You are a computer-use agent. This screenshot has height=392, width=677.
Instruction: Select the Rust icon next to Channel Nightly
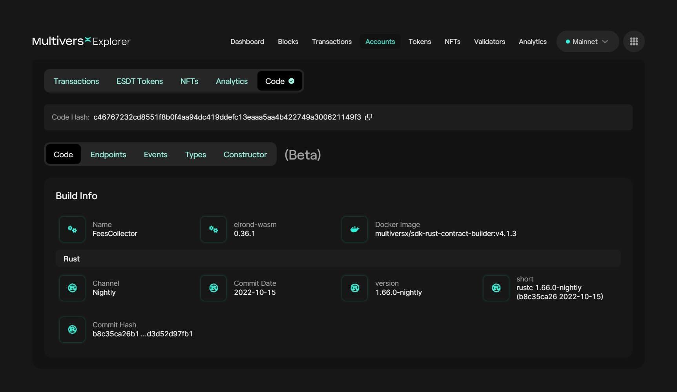point(72,288)
